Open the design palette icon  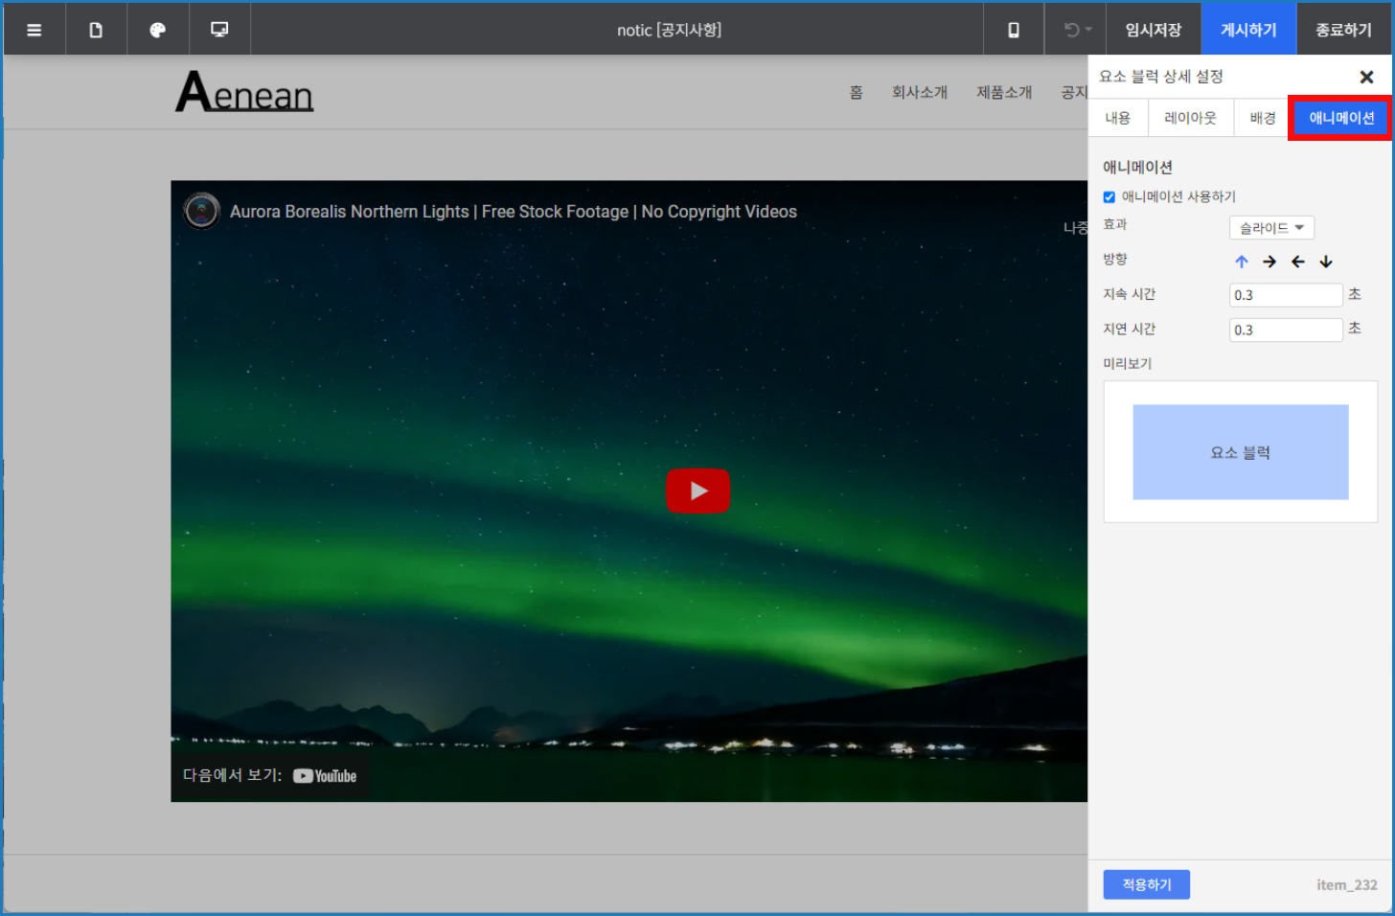tap(158, 30)
